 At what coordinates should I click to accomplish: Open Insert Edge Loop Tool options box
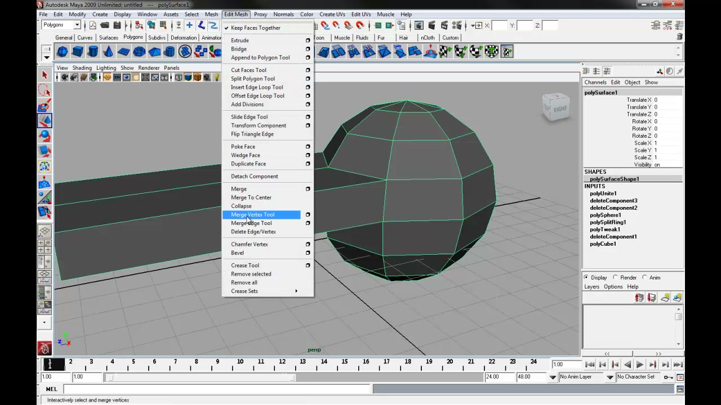[x=308, y=87]
